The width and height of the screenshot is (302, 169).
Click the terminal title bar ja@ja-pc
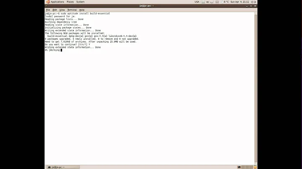pyautogui.click(x=147, y=6)
